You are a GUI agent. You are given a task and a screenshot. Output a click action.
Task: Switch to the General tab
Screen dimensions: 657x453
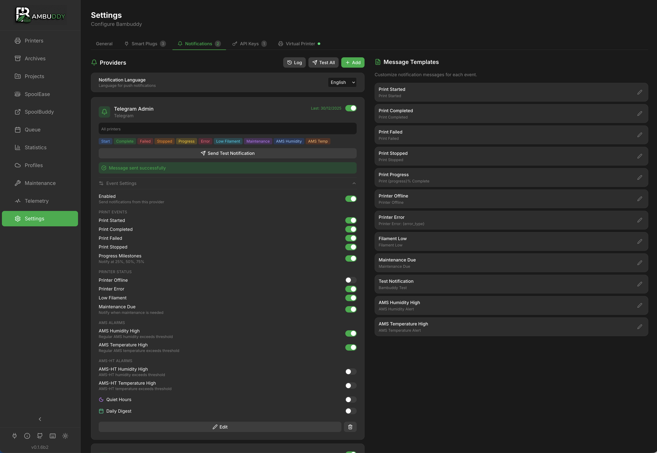pos(104,43)
